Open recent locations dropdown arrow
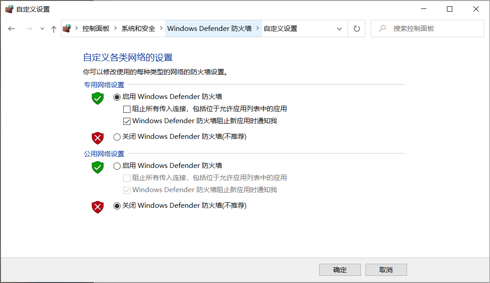 [x=42, y=29]
